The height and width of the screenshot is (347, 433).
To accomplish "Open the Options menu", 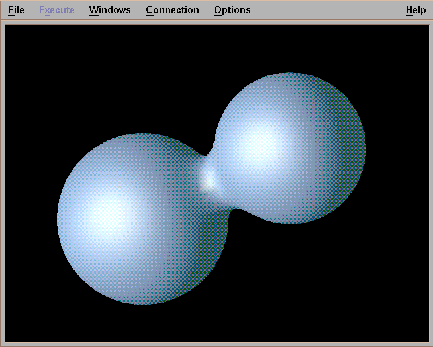I will [232, 10].
